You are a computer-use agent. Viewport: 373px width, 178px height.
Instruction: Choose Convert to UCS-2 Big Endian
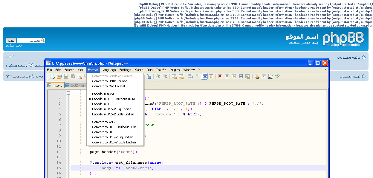tap(112, 137)
